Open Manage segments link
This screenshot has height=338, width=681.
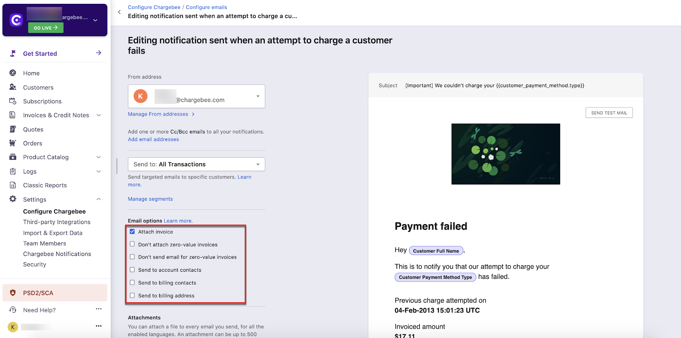point(150,199)
